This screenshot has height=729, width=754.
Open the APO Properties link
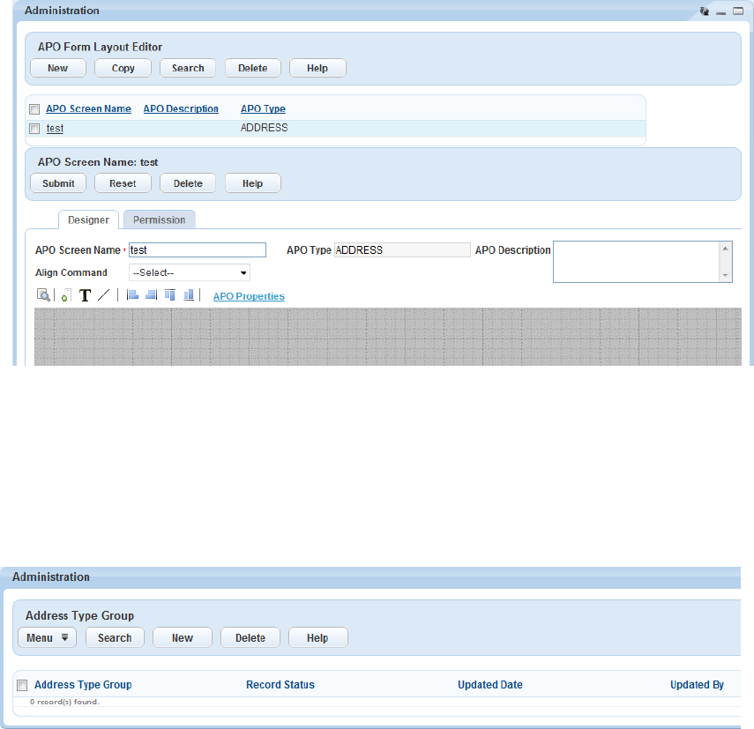click(249, 296)
